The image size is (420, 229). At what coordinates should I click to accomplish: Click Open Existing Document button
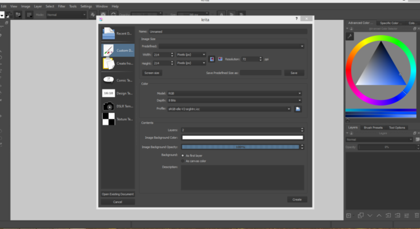pos(117,194)
